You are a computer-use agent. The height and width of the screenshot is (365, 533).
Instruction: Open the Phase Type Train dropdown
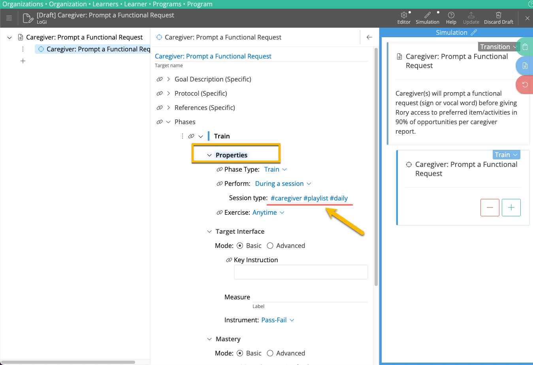pyautogui.click(x=275, y=169)
